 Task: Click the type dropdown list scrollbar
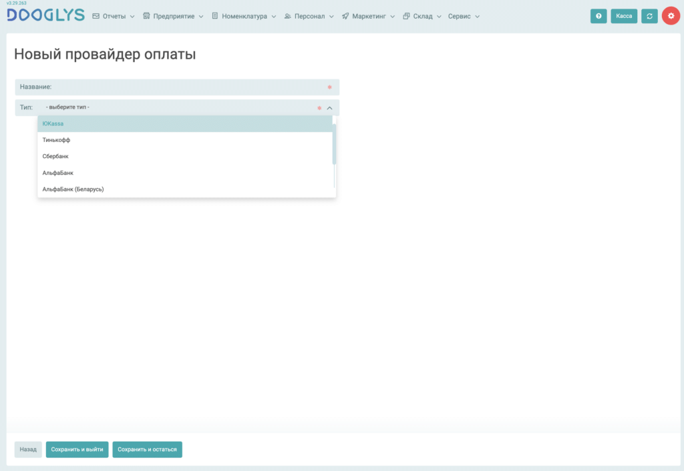tap(334, 144)
